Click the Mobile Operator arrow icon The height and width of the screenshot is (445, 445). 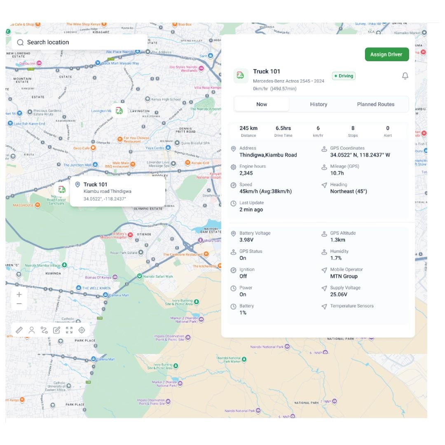click(324, 270)
